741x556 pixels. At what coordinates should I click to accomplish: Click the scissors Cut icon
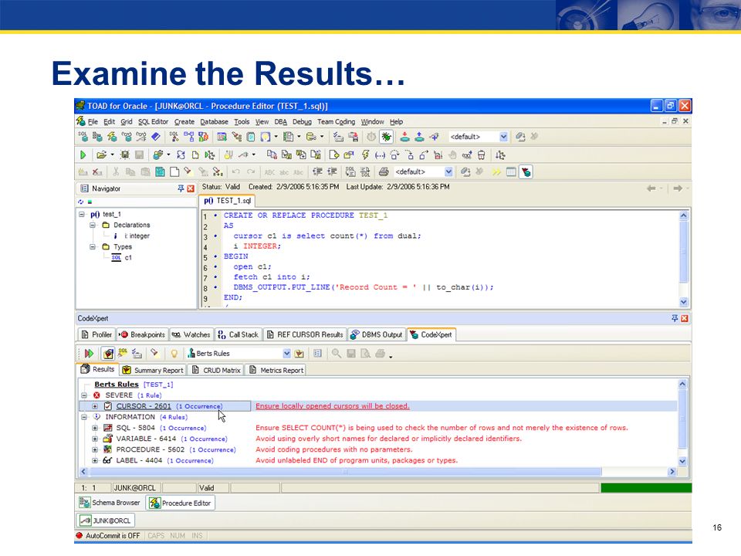pos(116,172)
